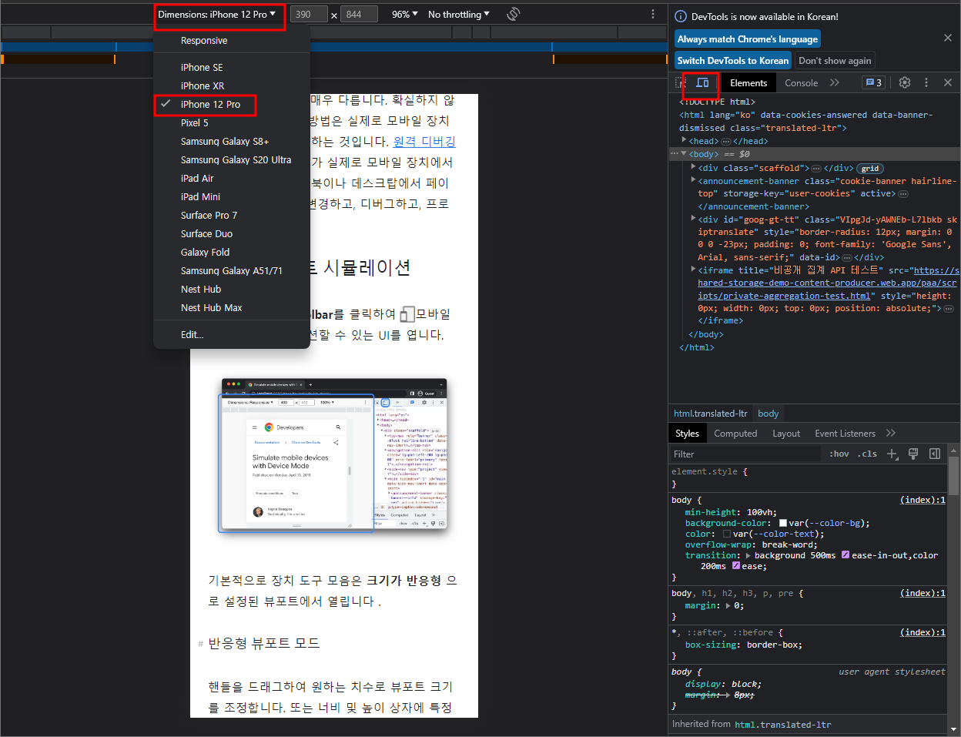961x737 pixels.
Task: Click the ellipsis inside iframe element
Action: [949, 309]
